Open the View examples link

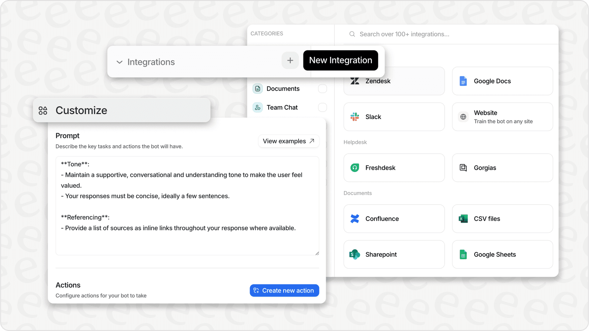point(289,141)
